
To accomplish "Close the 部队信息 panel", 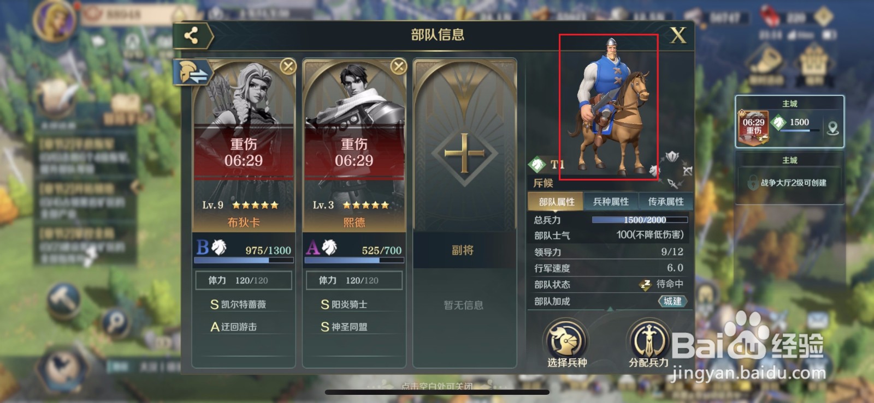I will point(678,36).
